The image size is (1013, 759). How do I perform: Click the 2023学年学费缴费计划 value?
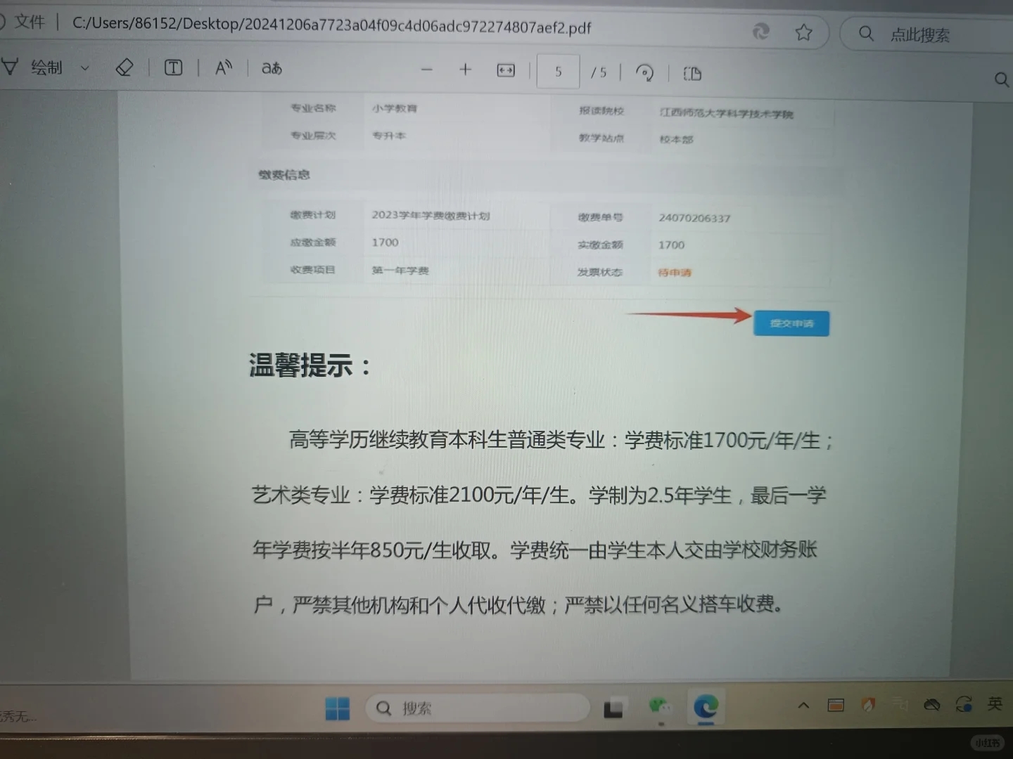[x=431, y=215]
